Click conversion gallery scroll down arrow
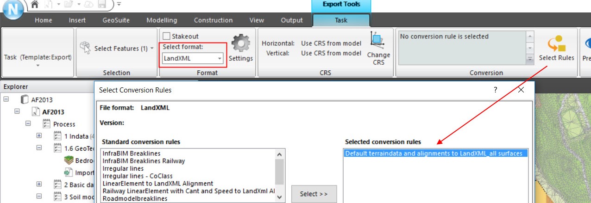 click(x=530, y=47)
